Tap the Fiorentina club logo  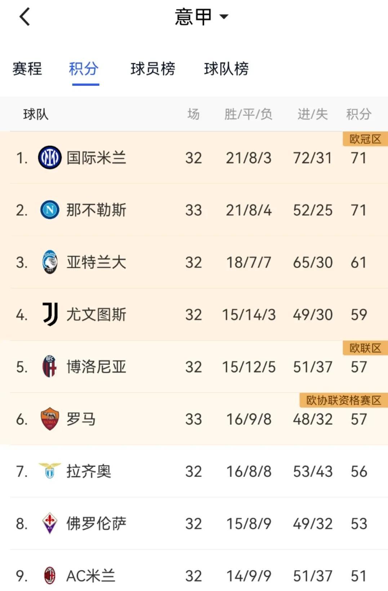(x=50, y=523)
